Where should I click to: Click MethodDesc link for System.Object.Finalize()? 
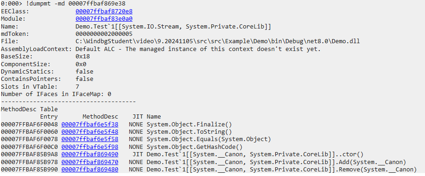point(90,125)
